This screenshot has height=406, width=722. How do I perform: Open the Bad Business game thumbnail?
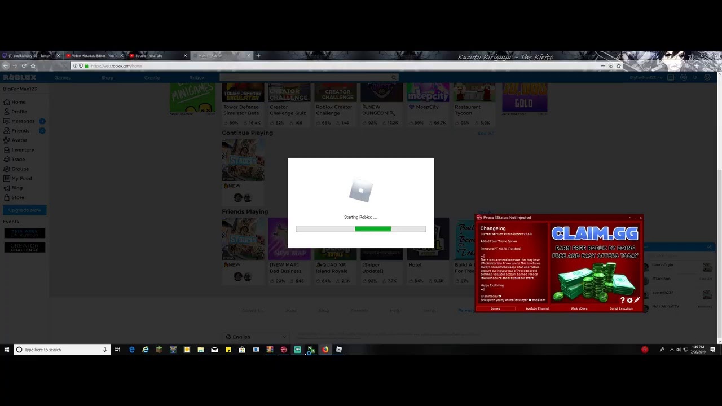coord(289,239)
